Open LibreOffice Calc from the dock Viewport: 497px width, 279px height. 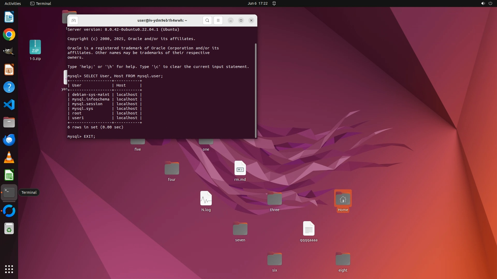[9, 175]
